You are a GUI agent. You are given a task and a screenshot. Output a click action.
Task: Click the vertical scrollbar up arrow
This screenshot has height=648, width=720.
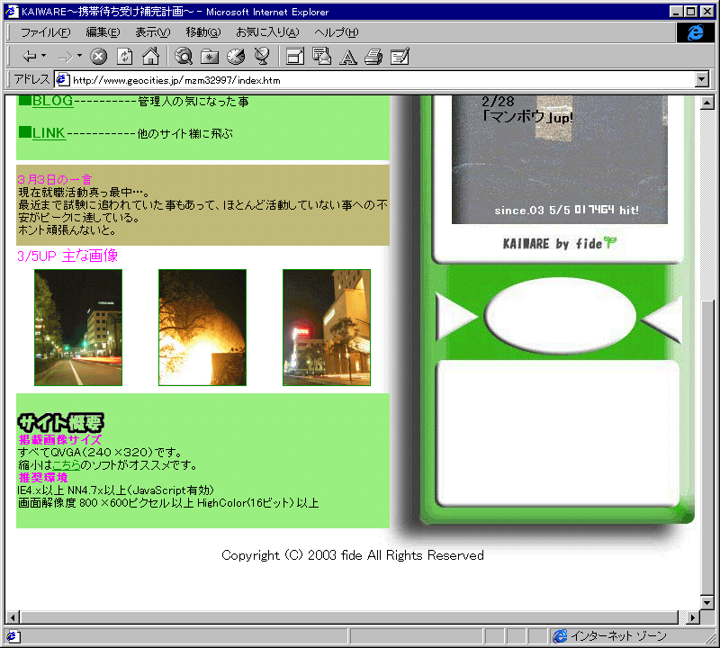[x=707, y=103]
